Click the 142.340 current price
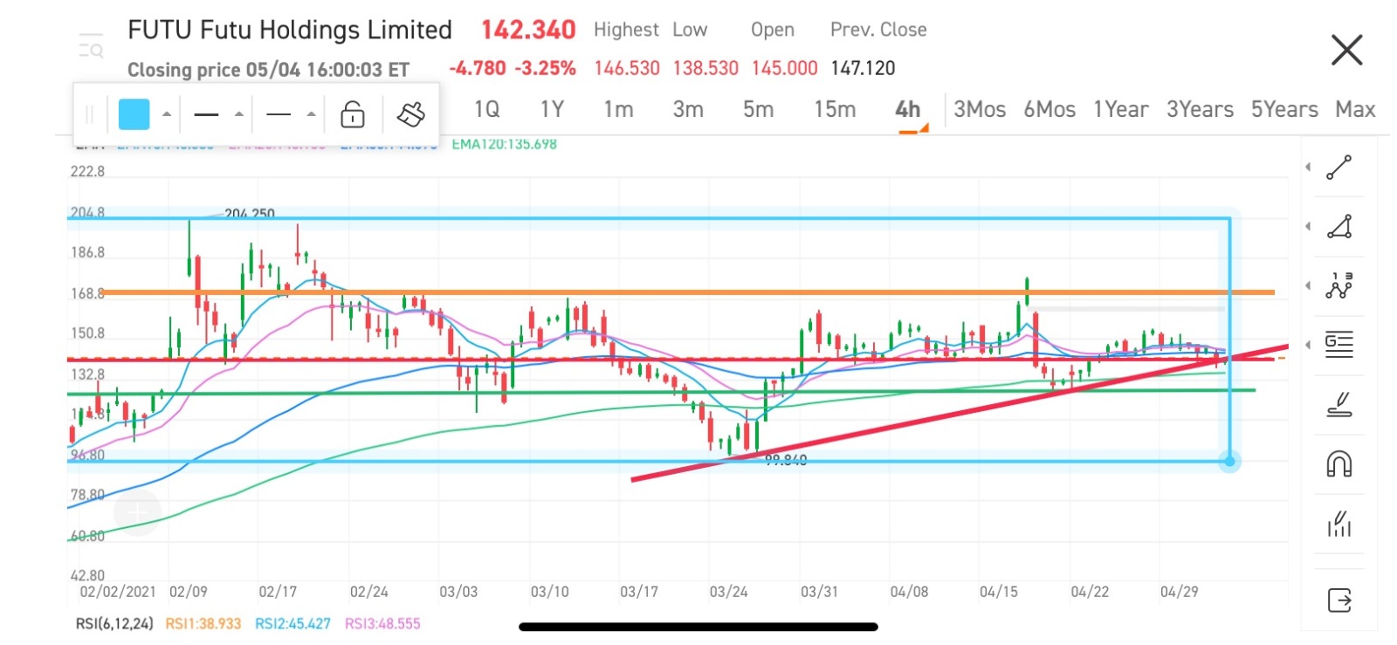Screen dimensions: 1397x645 (x=528, y=31)
